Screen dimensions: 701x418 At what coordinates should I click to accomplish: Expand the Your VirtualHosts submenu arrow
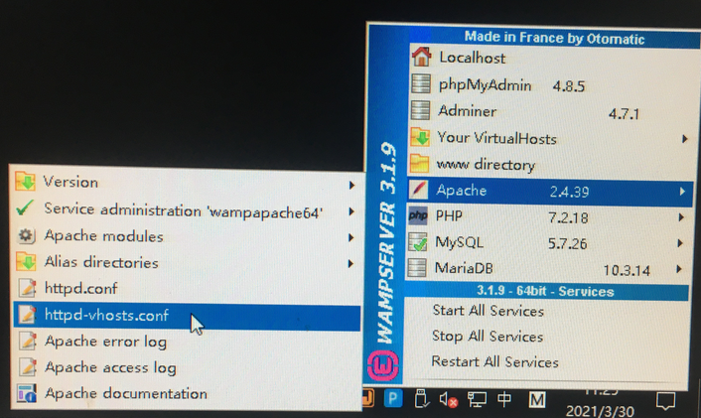(x=684, y=139)
